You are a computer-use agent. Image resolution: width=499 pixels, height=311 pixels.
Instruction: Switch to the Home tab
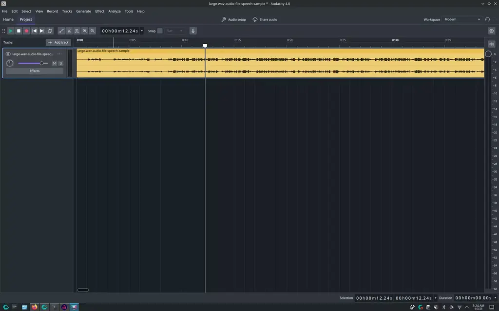pyautogui.click(x=8, y=19)
